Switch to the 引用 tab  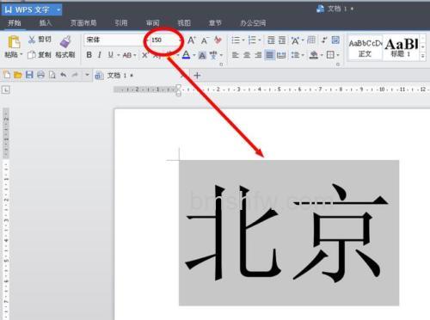(x=121, y=23)
